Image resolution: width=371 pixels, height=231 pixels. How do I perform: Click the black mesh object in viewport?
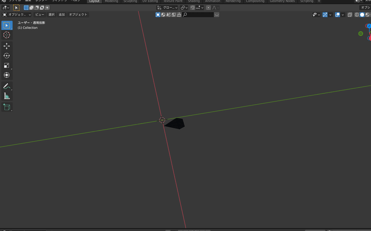176,124
